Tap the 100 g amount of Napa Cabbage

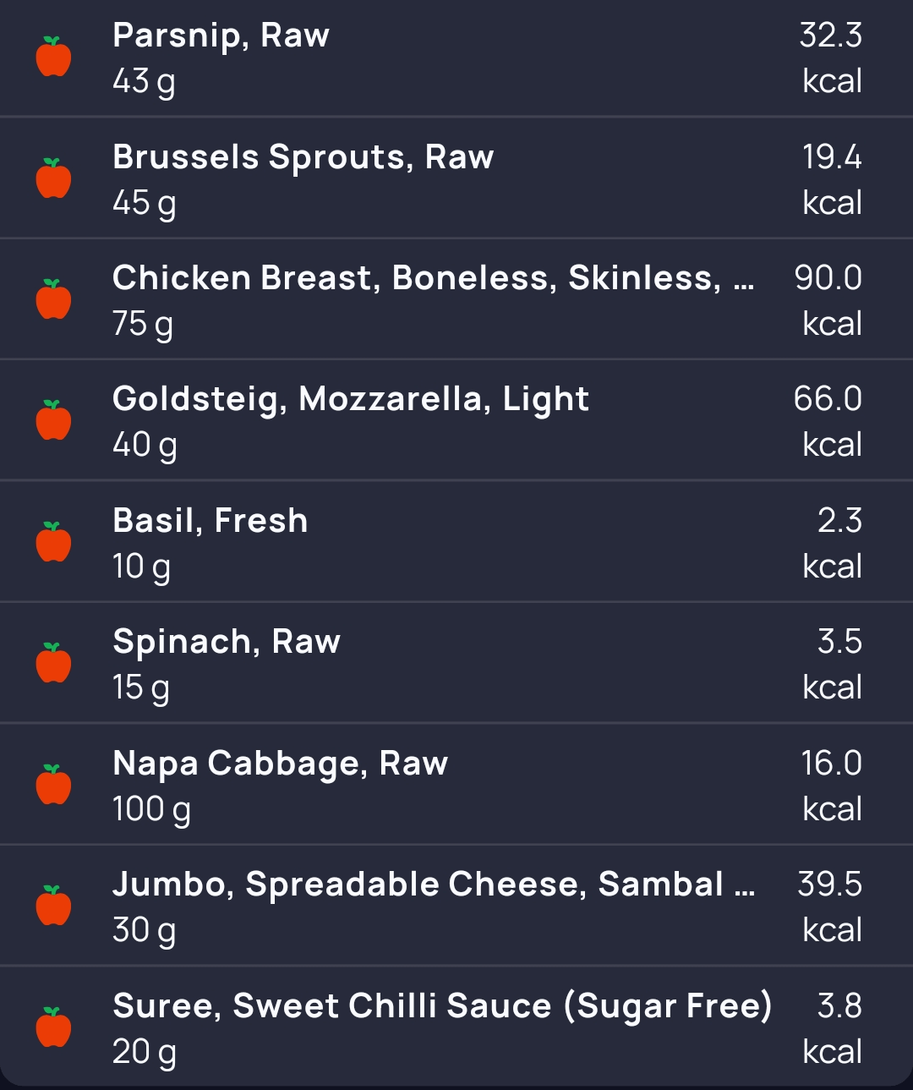coord(152,810)
